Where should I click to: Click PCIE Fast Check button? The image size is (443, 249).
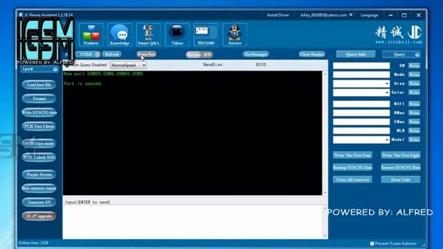pyautogui.click(x=39, y=126)
